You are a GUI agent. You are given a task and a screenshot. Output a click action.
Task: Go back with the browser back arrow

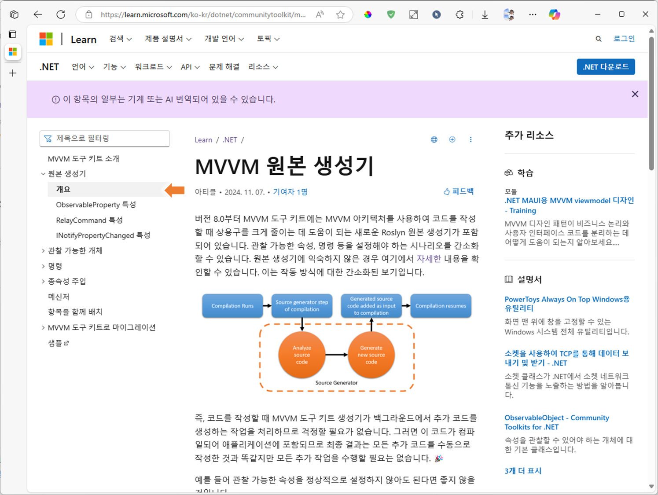tap(38, 15)
